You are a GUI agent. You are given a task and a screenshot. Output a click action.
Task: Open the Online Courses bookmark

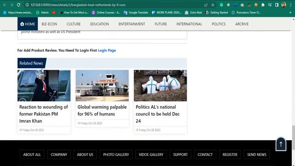tap(106, 12)
